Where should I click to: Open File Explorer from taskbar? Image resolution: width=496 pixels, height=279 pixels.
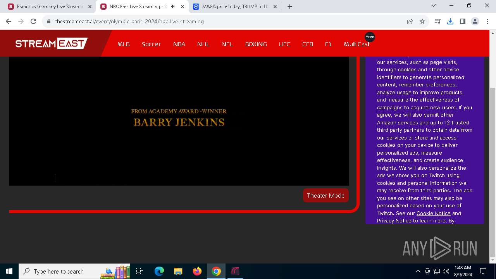point(178,271)
